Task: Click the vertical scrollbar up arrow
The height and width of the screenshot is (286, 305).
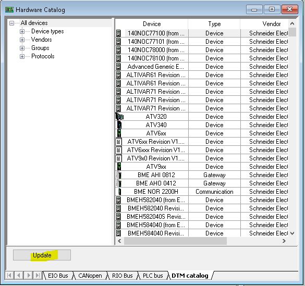Action: (292, 24)
